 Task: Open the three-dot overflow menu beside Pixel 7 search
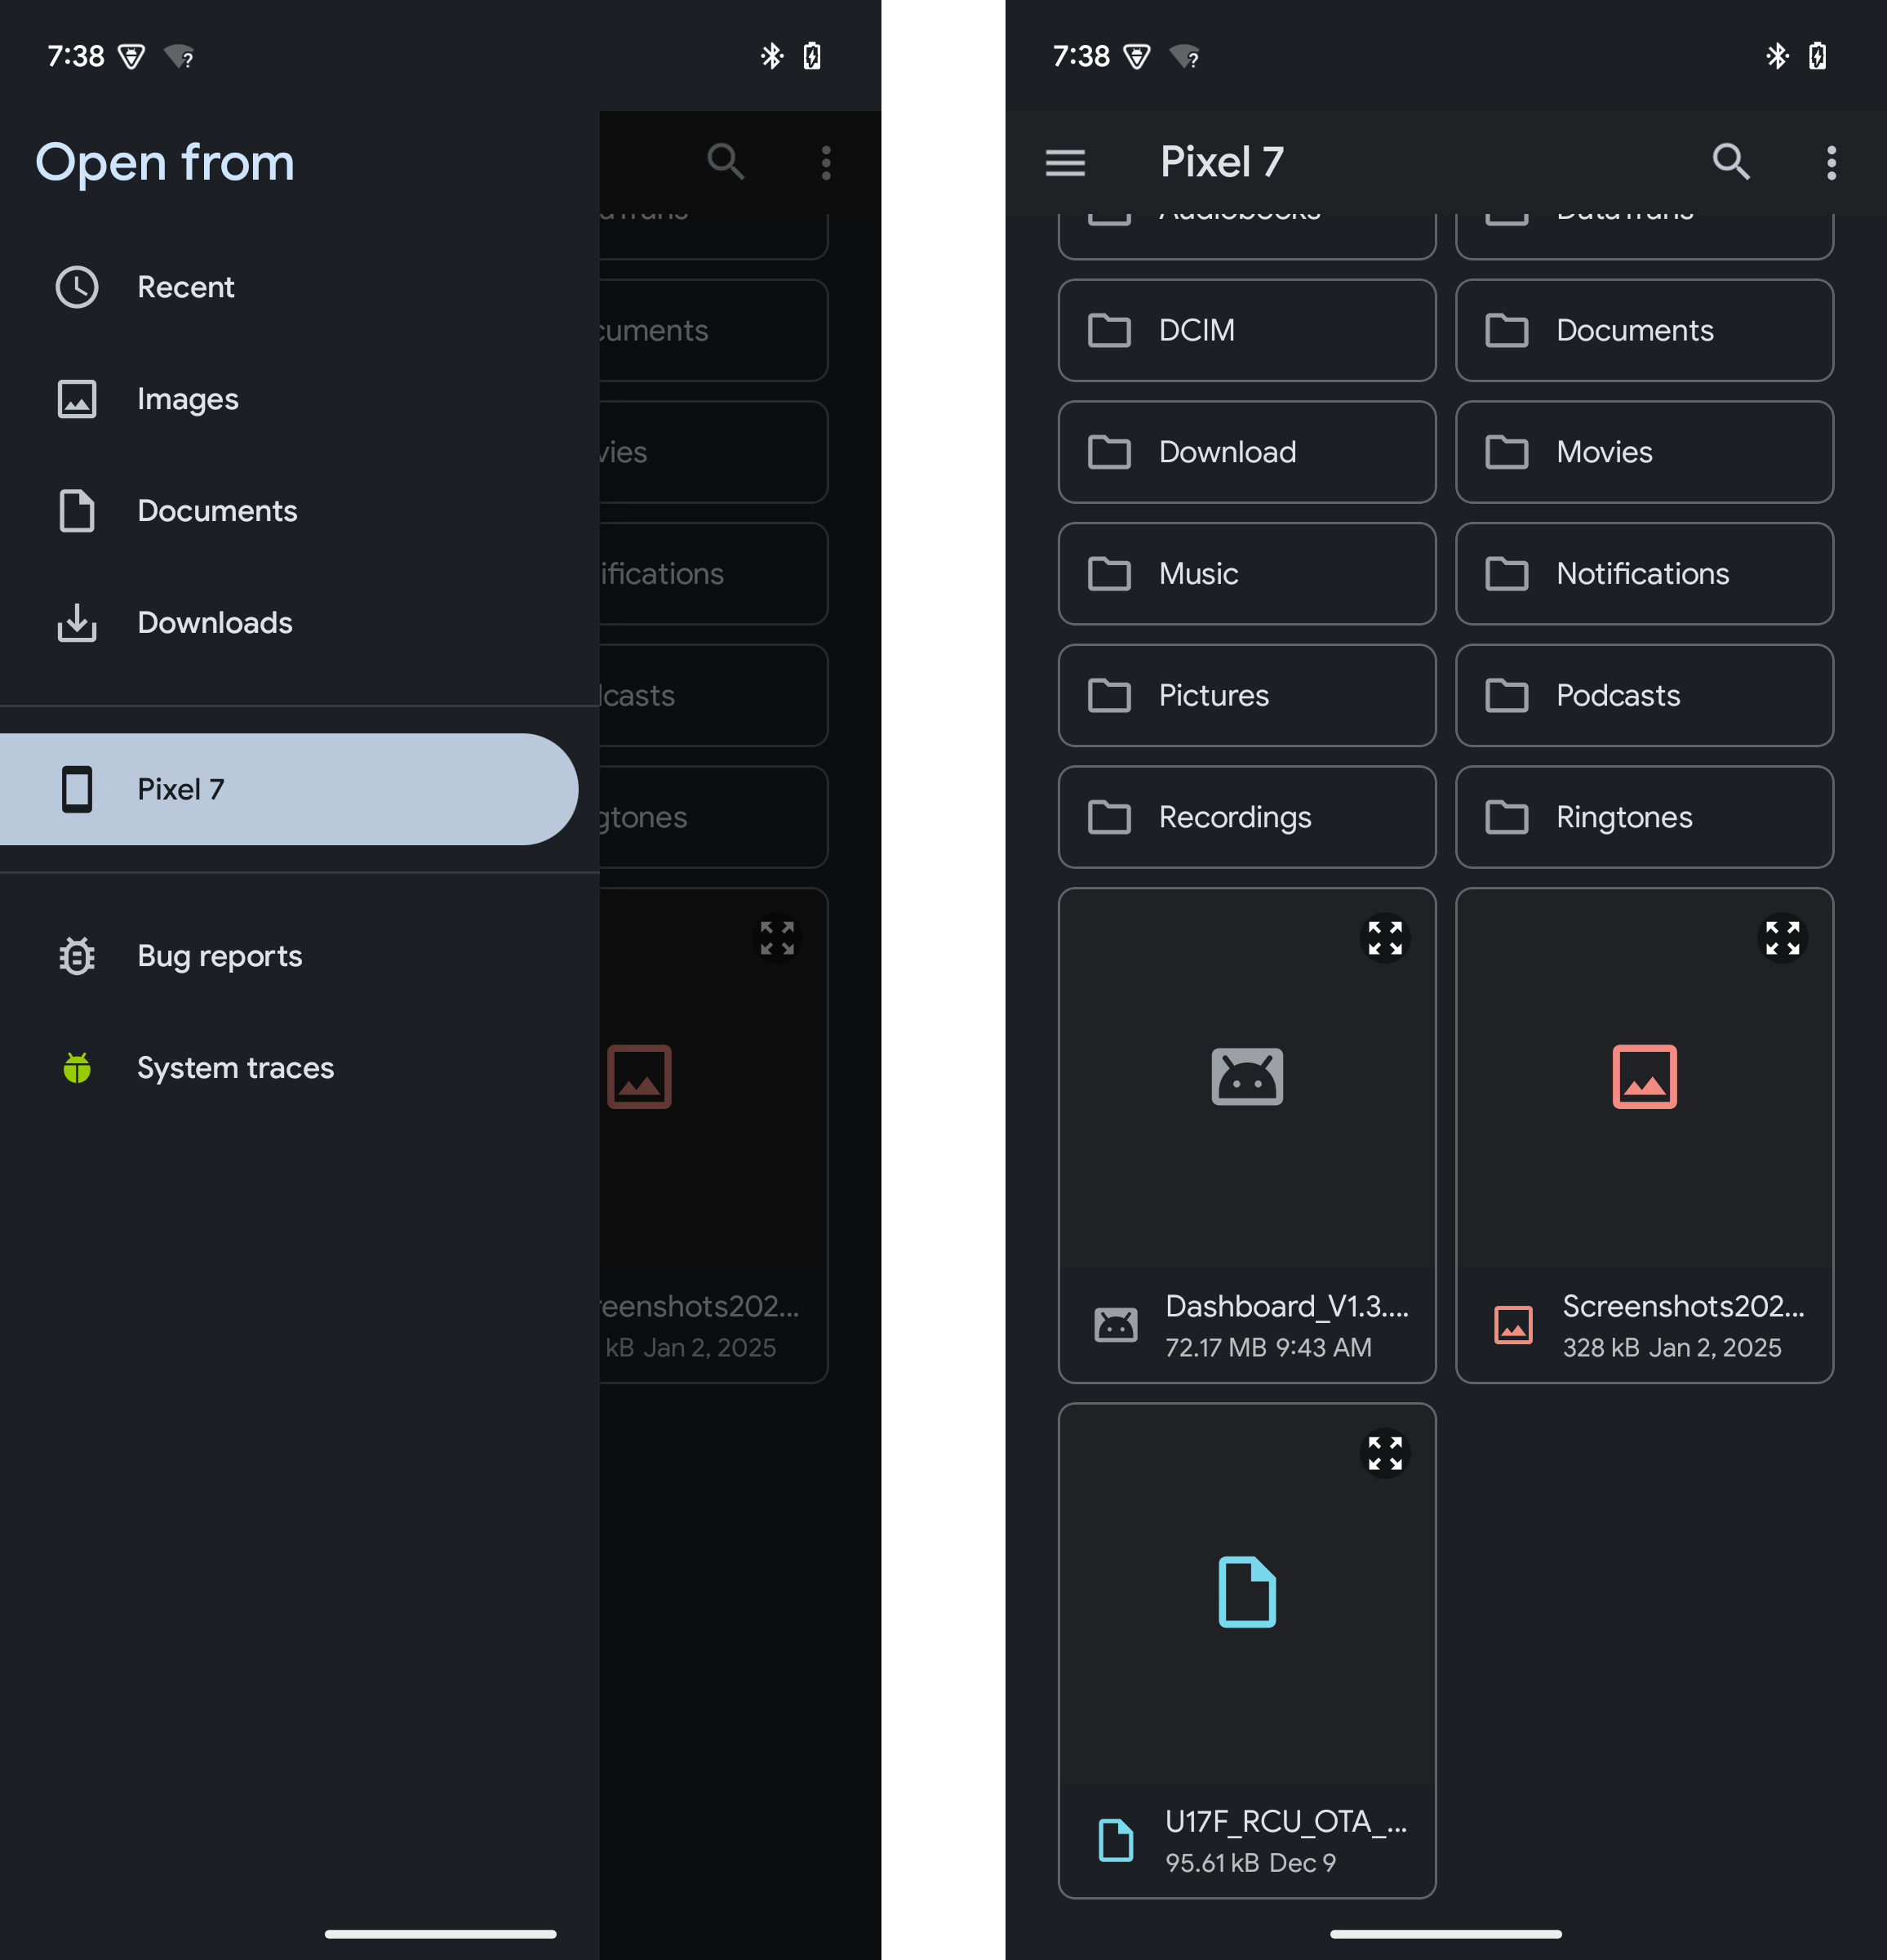pos(1831,162)
